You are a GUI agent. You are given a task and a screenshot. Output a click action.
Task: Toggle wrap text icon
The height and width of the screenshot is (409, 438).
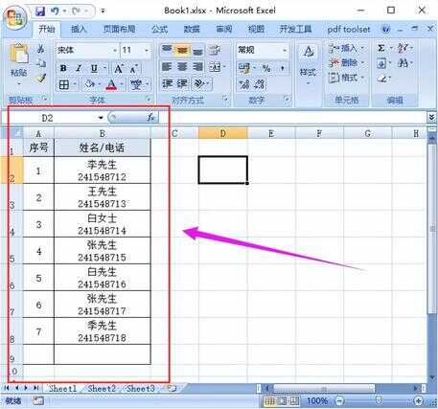coord(215,50)
